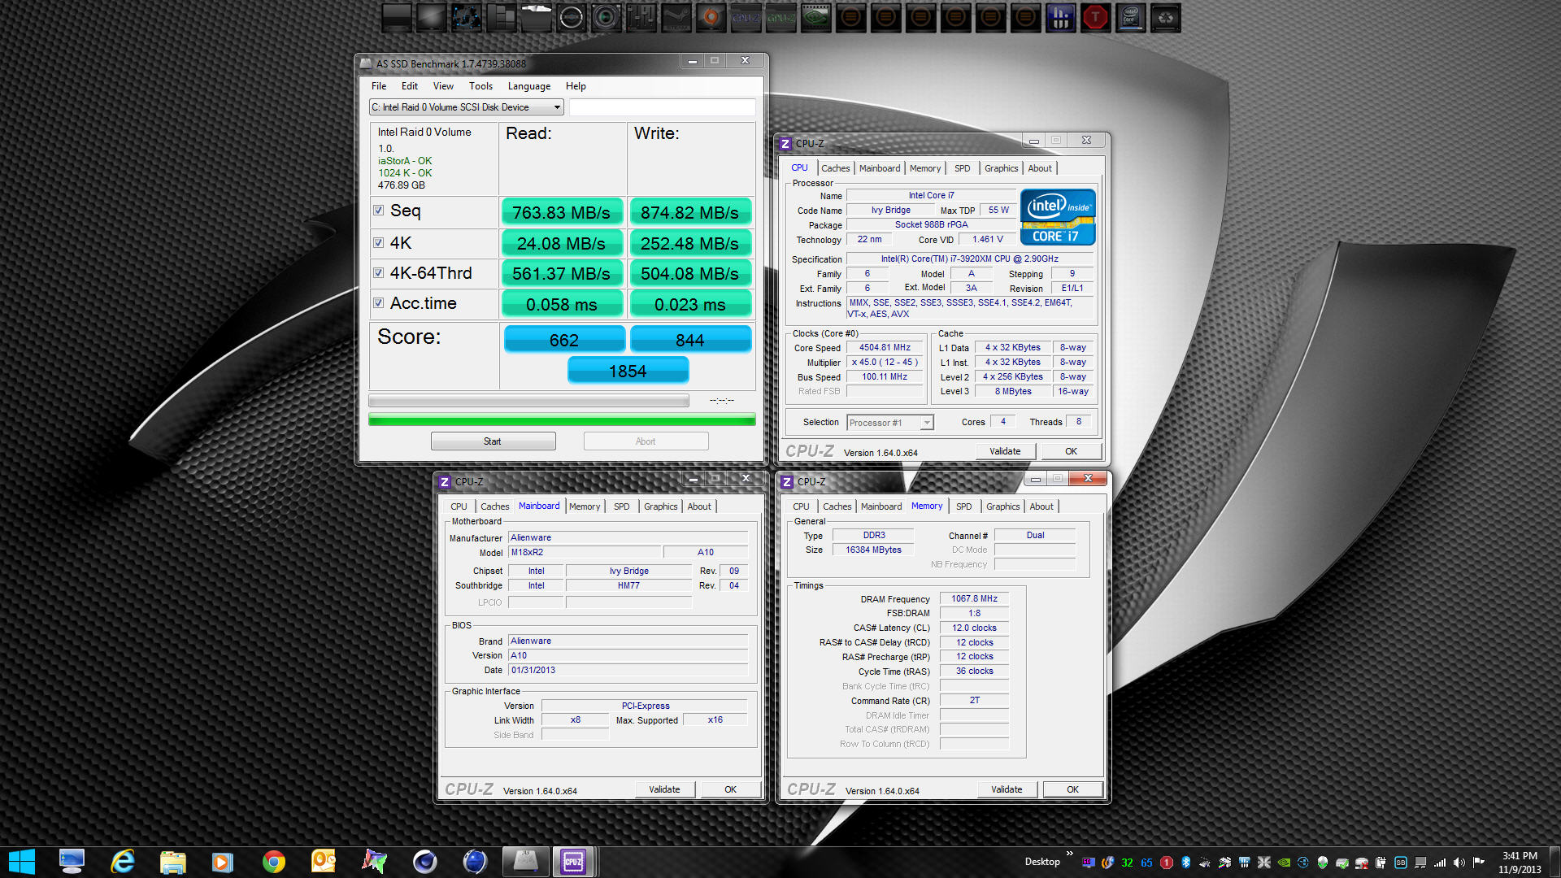This screenshot has height=878, width=1561.
Task: Open the Tools menu in AS SSD Benchmark
Action: pyautogui.click(x=480, y=86)
